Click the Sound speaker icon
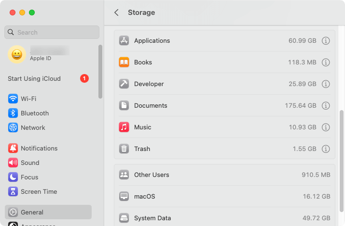Image resolution: width=345 pixels, height=226 pixels. [x=13, y=163]
